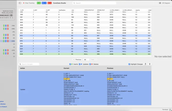
Task: Select the green inserted row 628
Action: click(x=85, y=54)
